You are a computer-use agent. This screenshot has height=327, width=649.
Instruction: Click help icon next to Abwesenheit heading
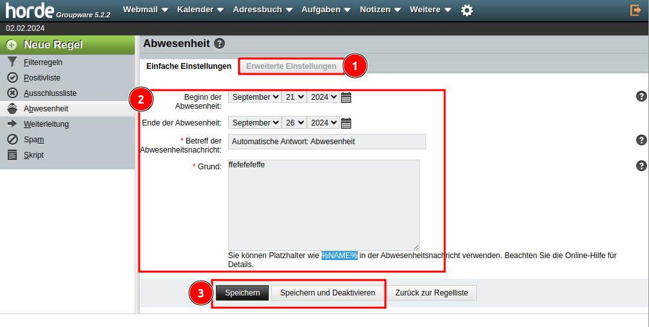(219, 44)
